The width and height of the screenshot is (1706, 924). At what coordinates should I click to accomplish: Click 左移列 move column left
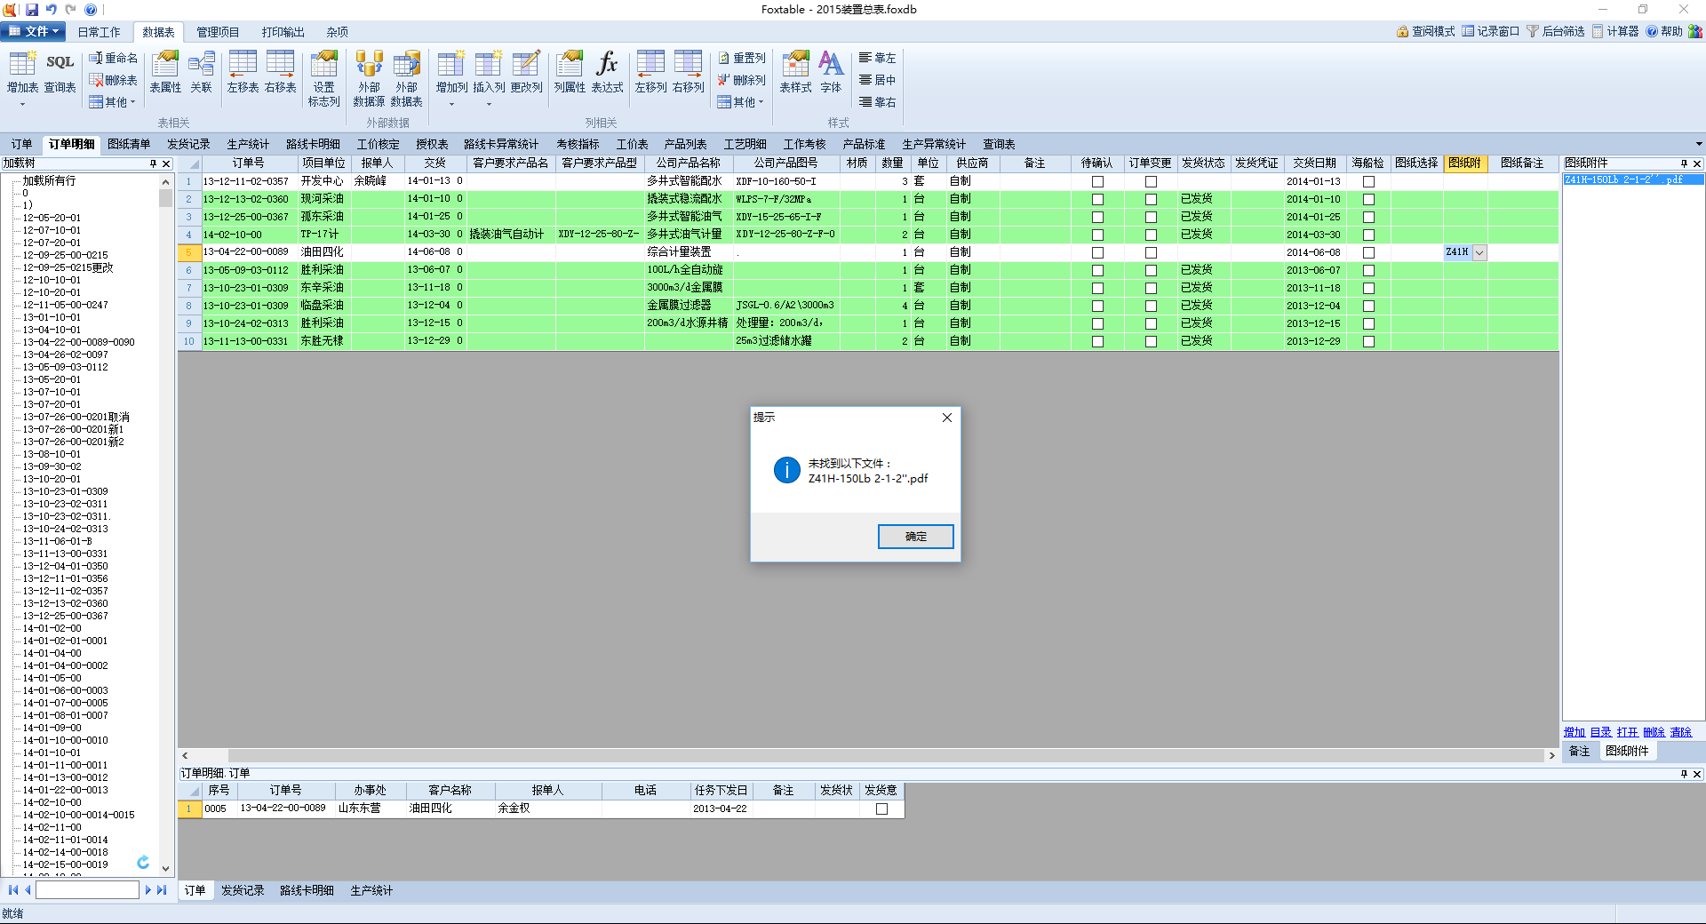pyautogui.click(x=650, y=72)
